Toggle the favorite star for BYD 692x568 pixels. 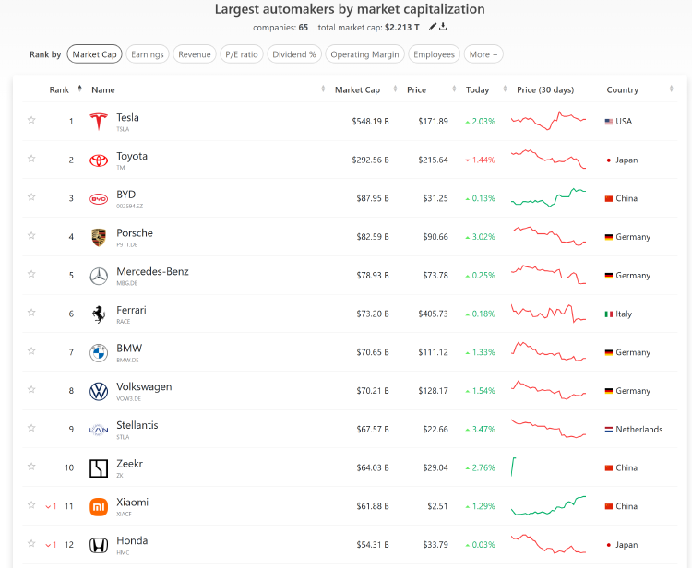[31, 196]
